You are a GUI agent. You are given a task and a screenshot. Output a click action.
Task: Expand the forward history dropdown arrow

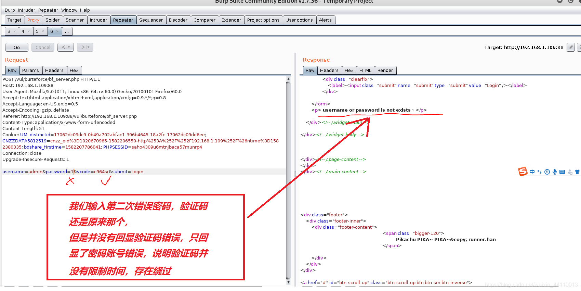pos(89,47)
